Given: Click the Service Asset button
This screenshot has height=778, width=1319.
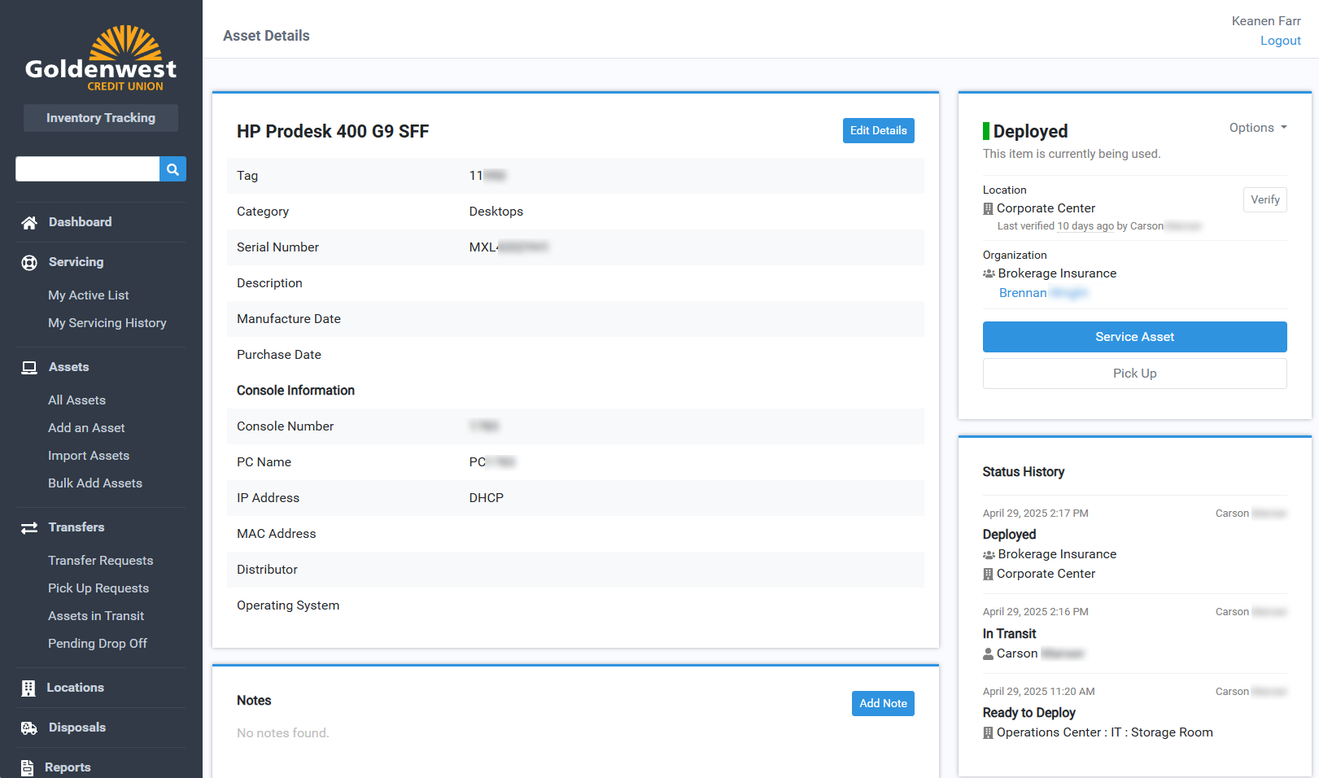Looking at the screenshot, I should [1134, 337].
